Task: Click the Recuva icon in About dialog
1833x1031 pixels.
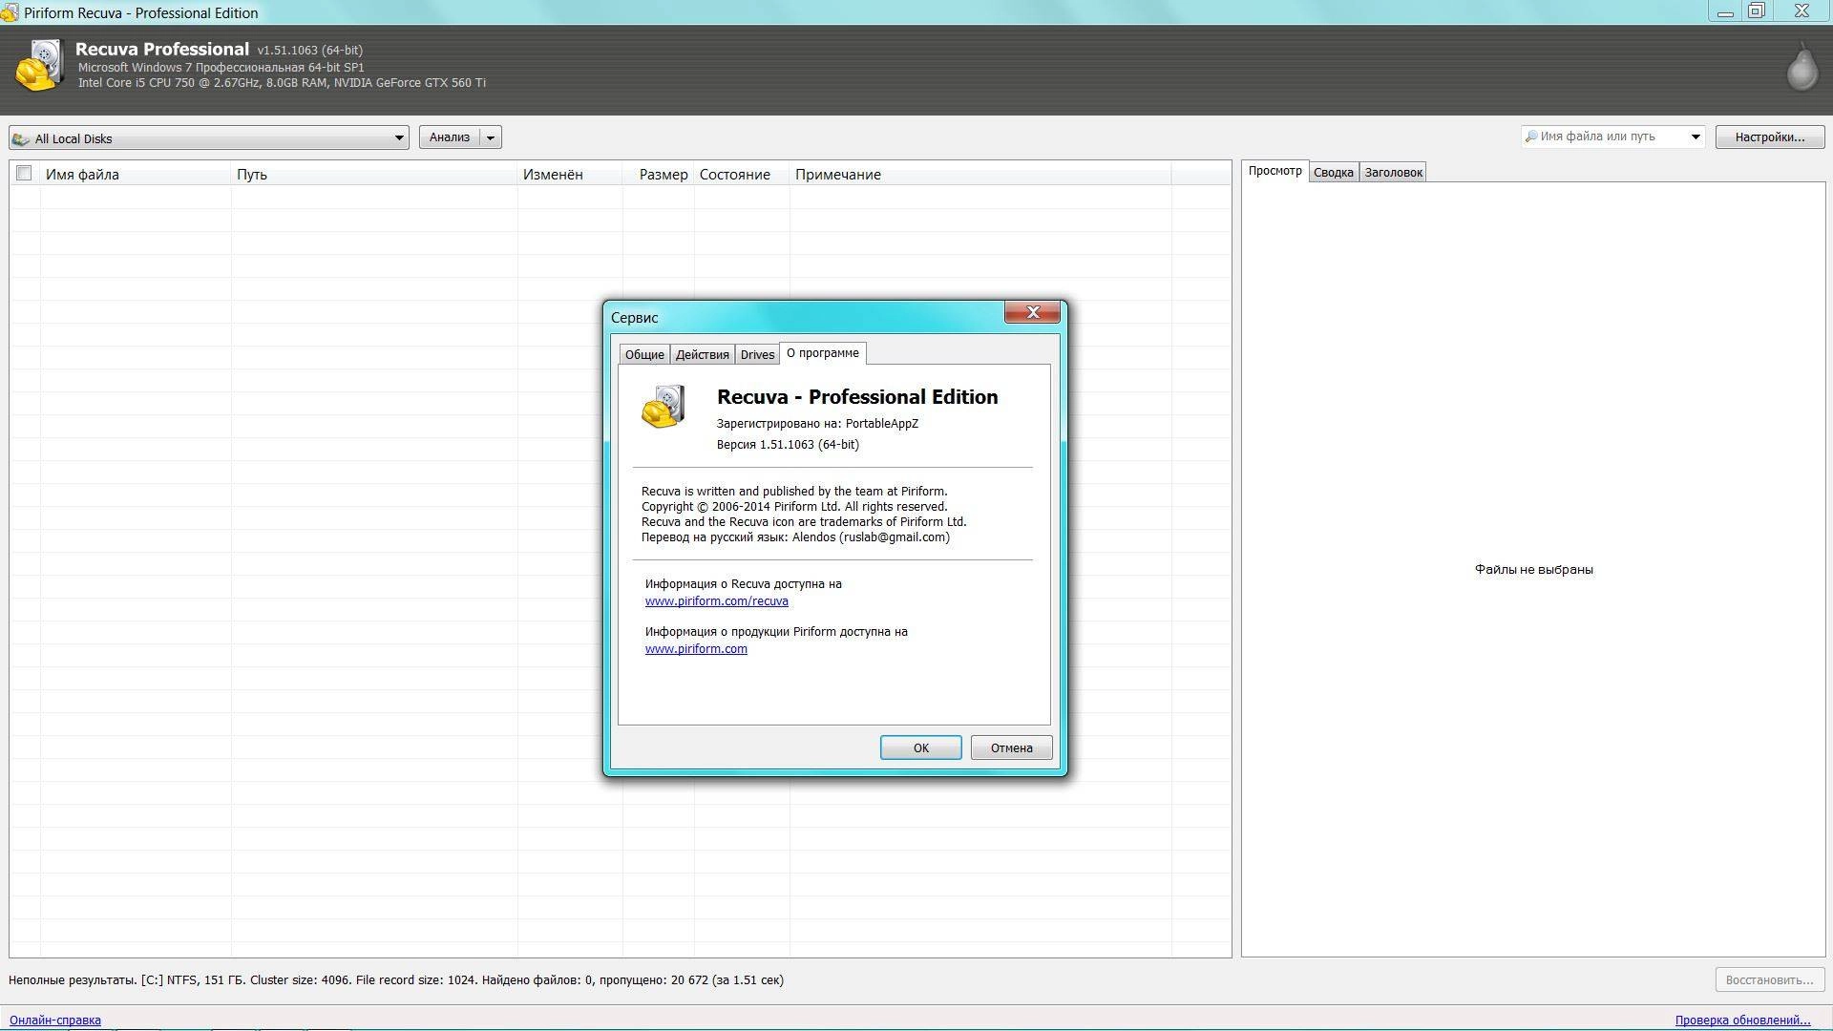Action: (x=664, y=407)
